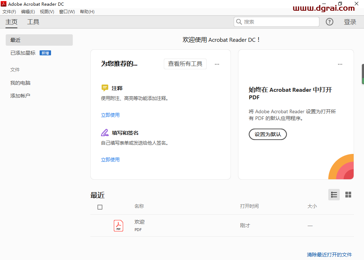Click the Adobe Acrobat logo in title bar
The image size is (364, 260).
pyautogui.click(x=3, y=4)
